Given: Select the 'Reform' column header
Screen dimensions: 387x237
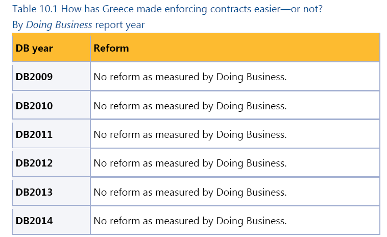Looking at the screenshot, I should [111, 48].
